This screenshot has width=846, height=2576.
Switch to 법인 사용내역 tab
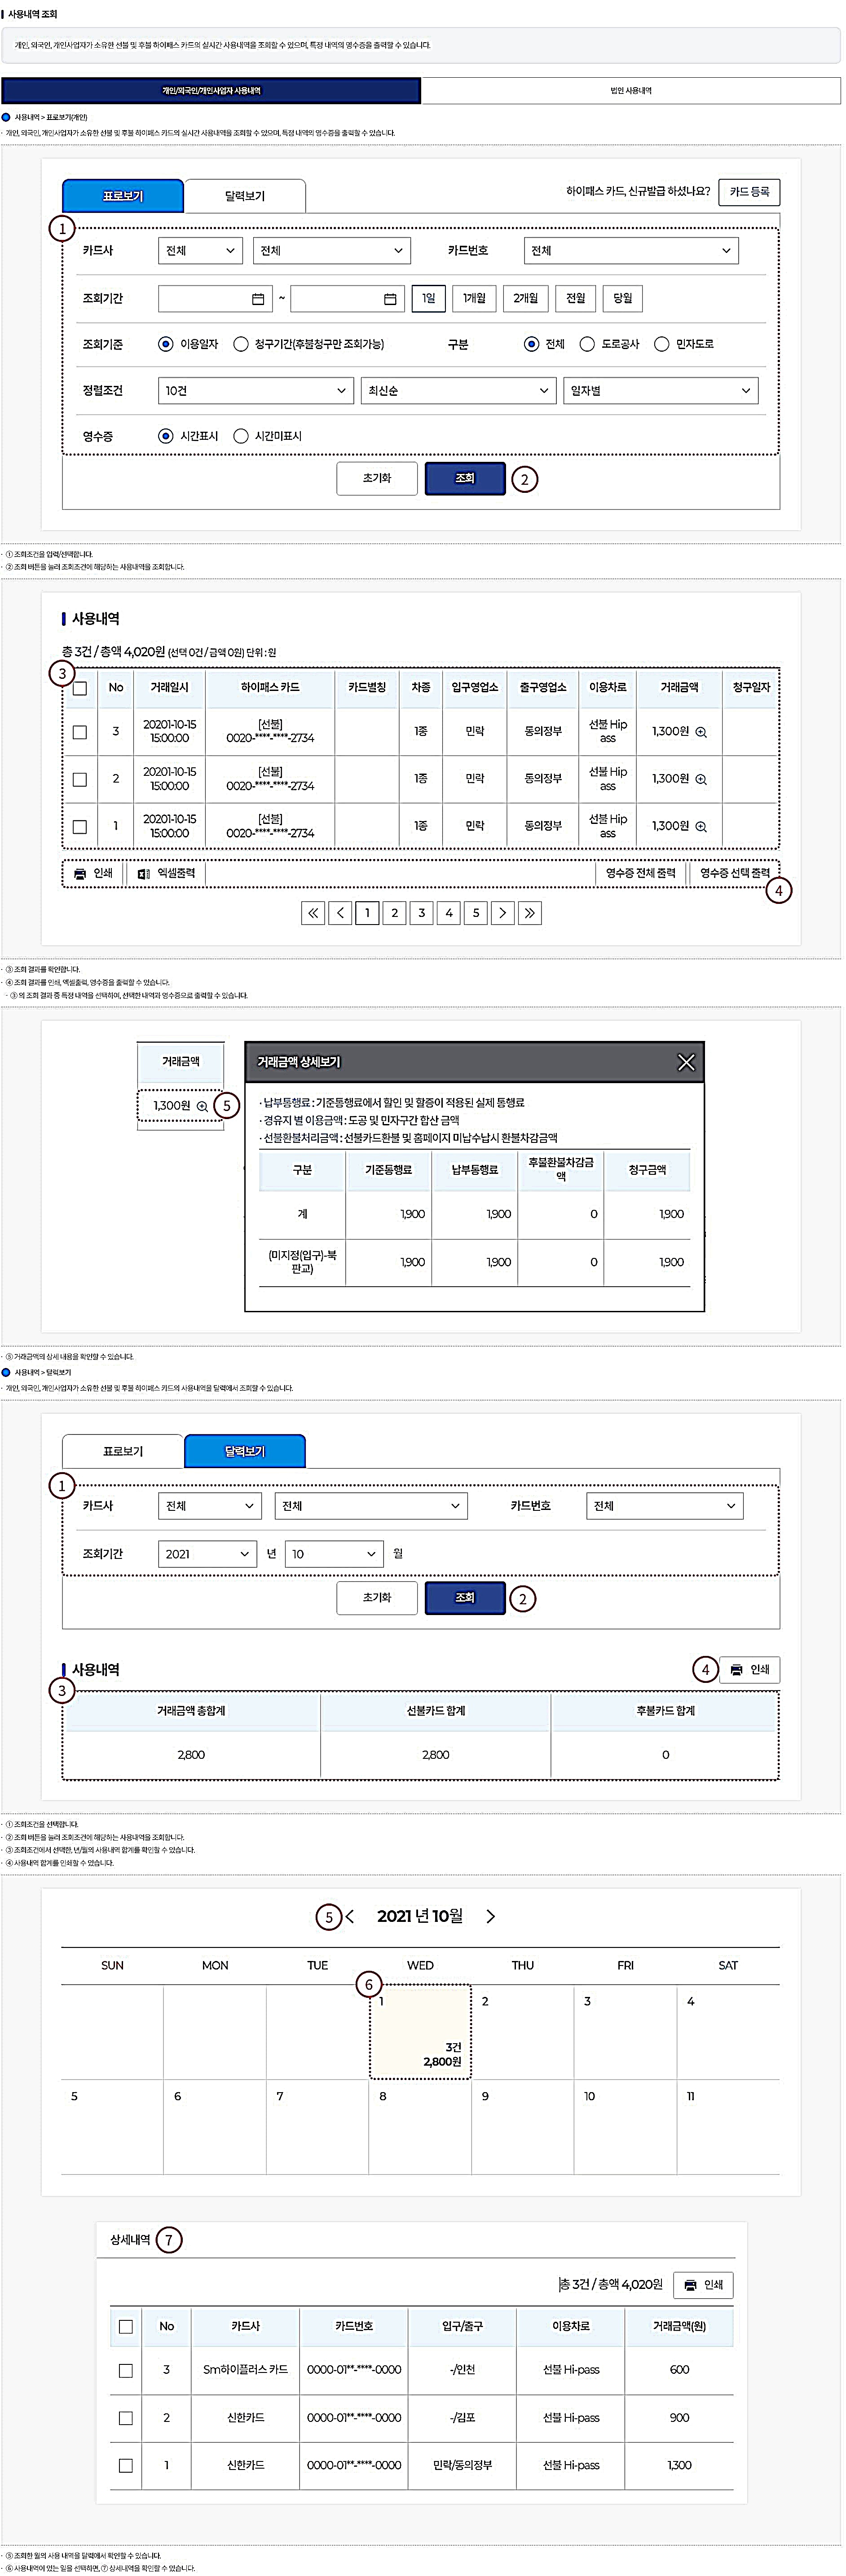point(631,91)
